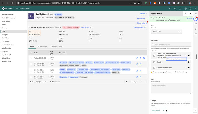Select Mark as provisional
198x114 pixels.
(176, 59)
